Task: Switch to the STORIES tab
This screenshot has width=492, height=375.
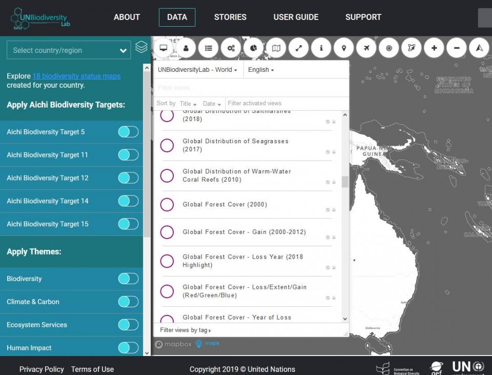Action: pos(230,17)
